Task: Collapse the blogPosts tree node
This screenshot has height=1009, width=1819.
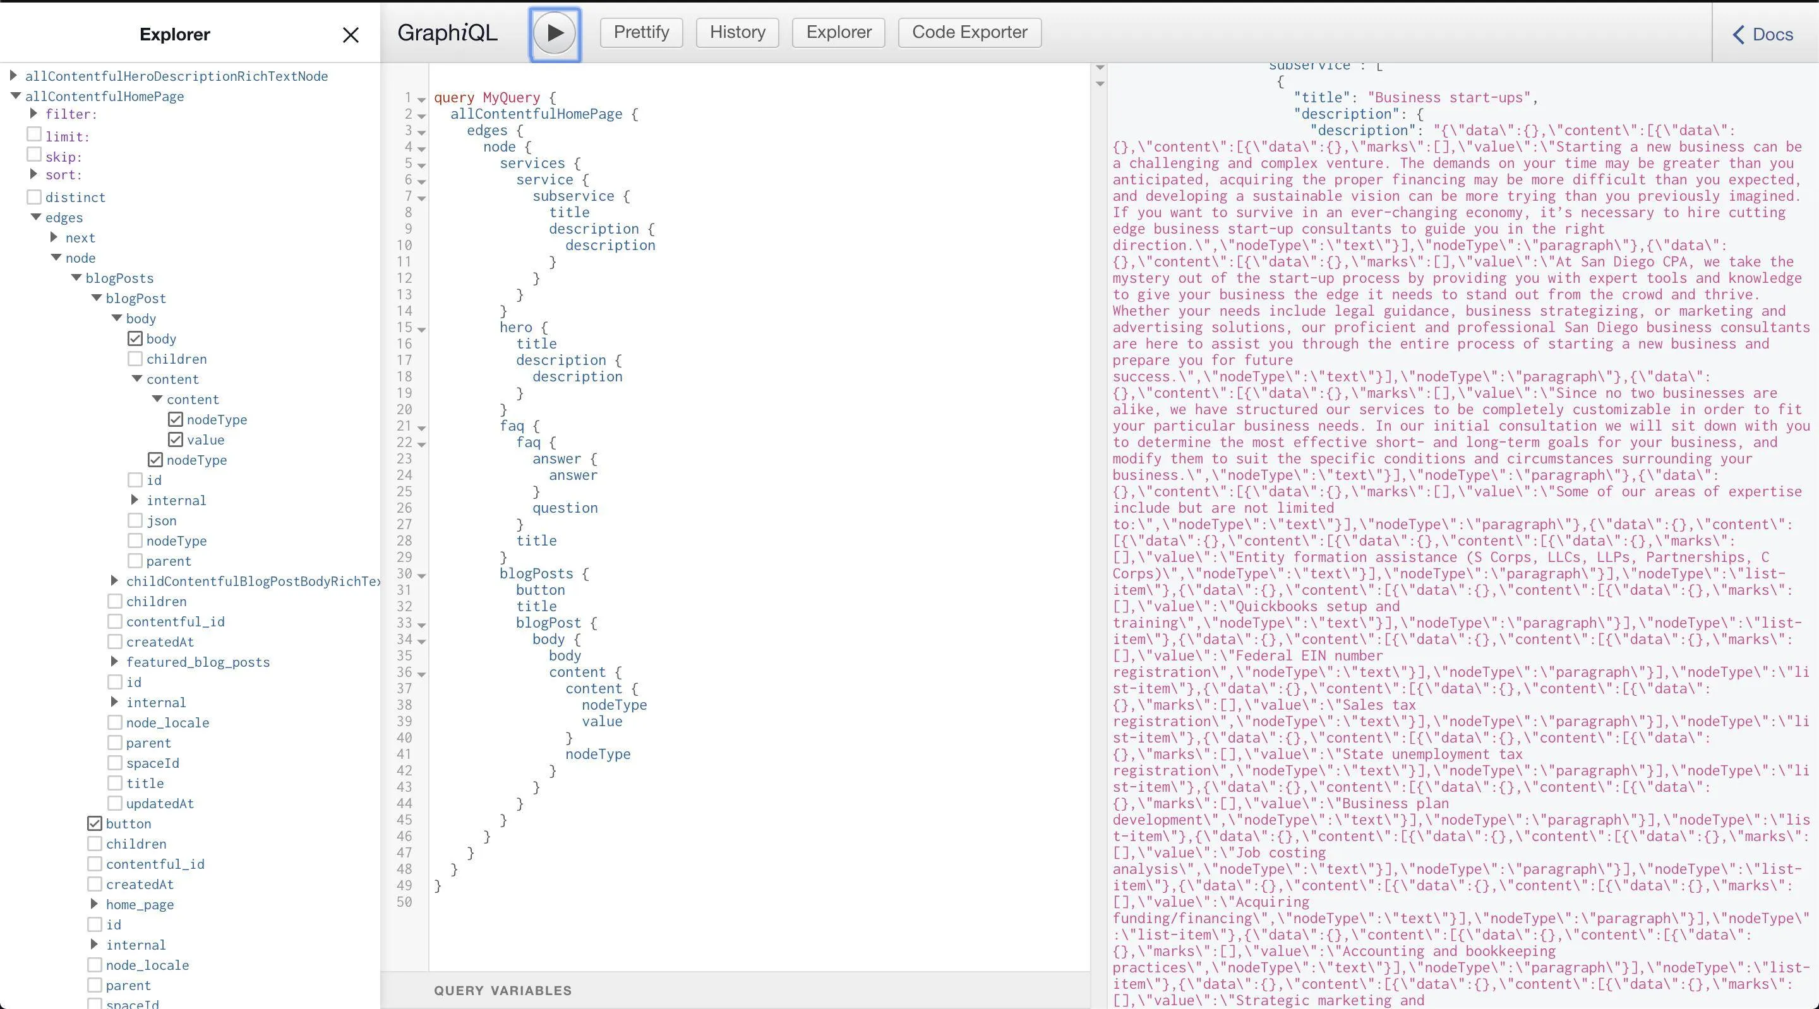Action: click(76, 278)
